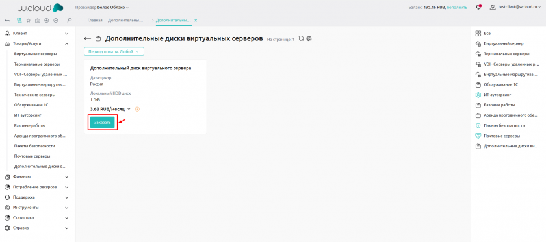Click the balance value 195.16 RUB

click(x=435, y=7)
